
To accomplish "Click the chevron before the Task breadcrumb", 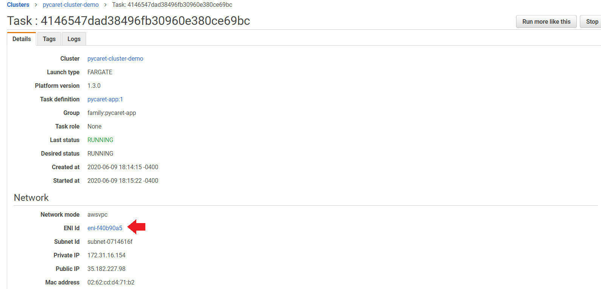I will (x=105, y=5).
